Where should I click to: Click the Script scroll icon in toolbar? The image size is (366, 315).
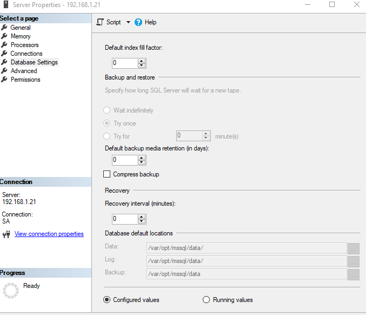coord(100,22)
